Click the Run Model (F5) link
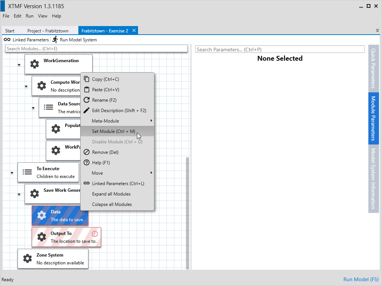382x286 pixels. [361, 279]
